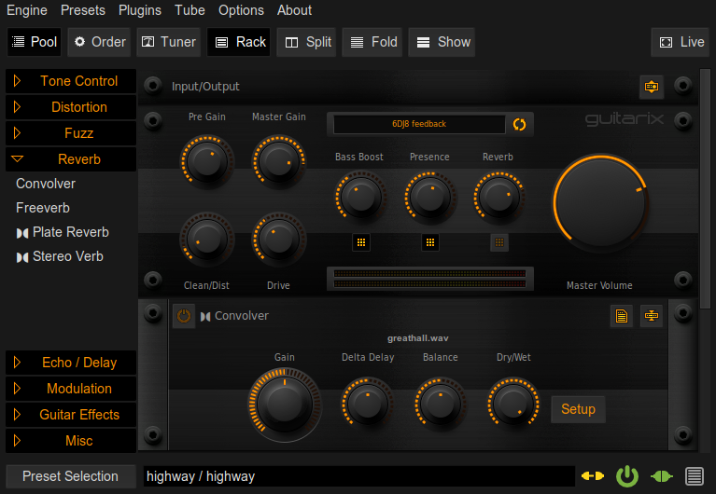Open the log window icon at bottom right

coord(695,476)
